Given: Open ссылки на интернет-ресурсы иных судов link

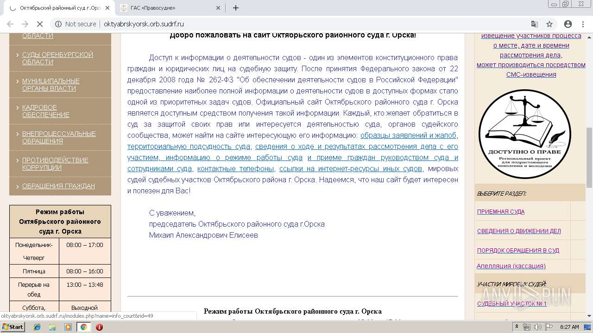Looking at the screenshot, I should [351, 168].
